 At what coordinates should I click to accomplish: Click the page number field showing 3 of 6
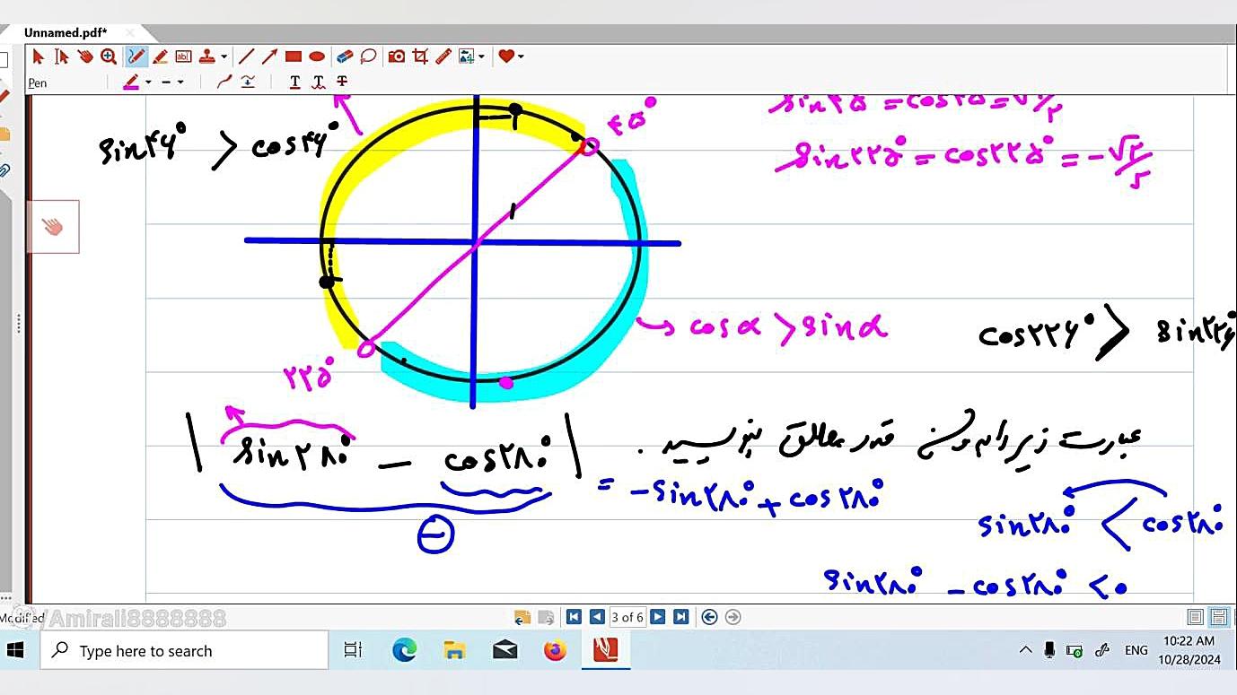click(627, 617)
